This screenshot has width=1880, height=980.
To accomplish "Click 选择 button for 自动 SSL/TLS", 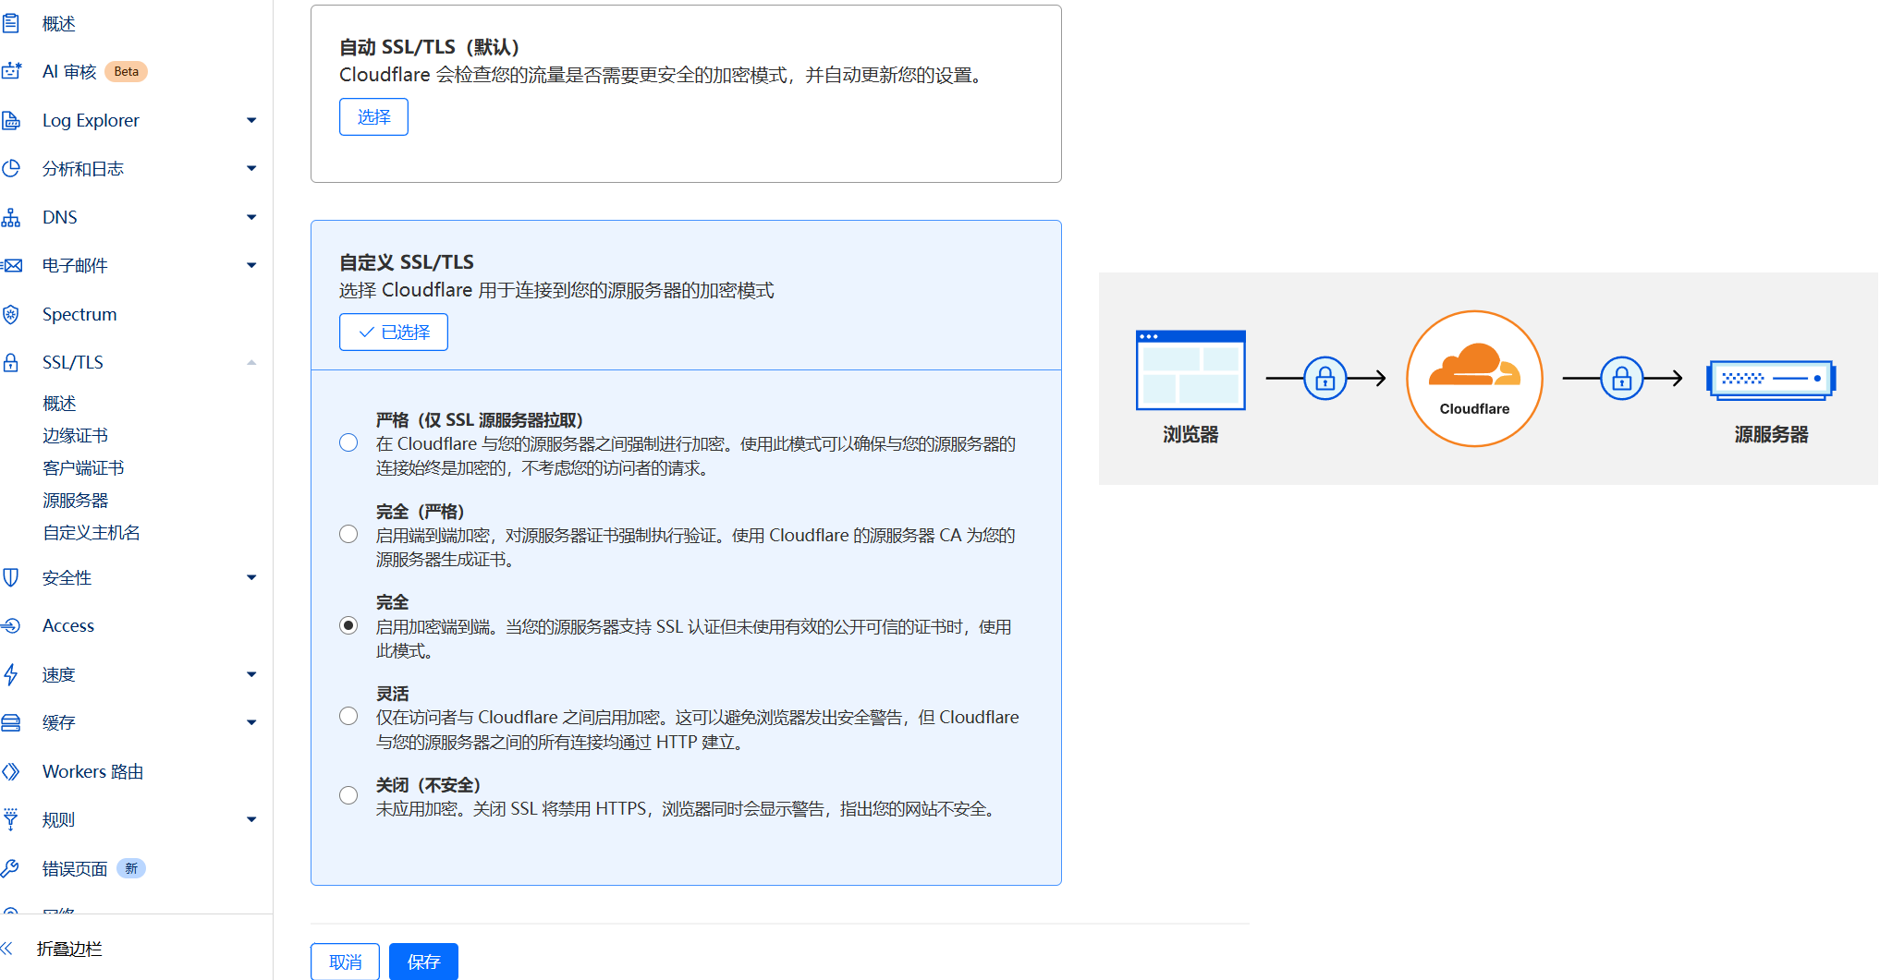I will click(x=373, y=116).
